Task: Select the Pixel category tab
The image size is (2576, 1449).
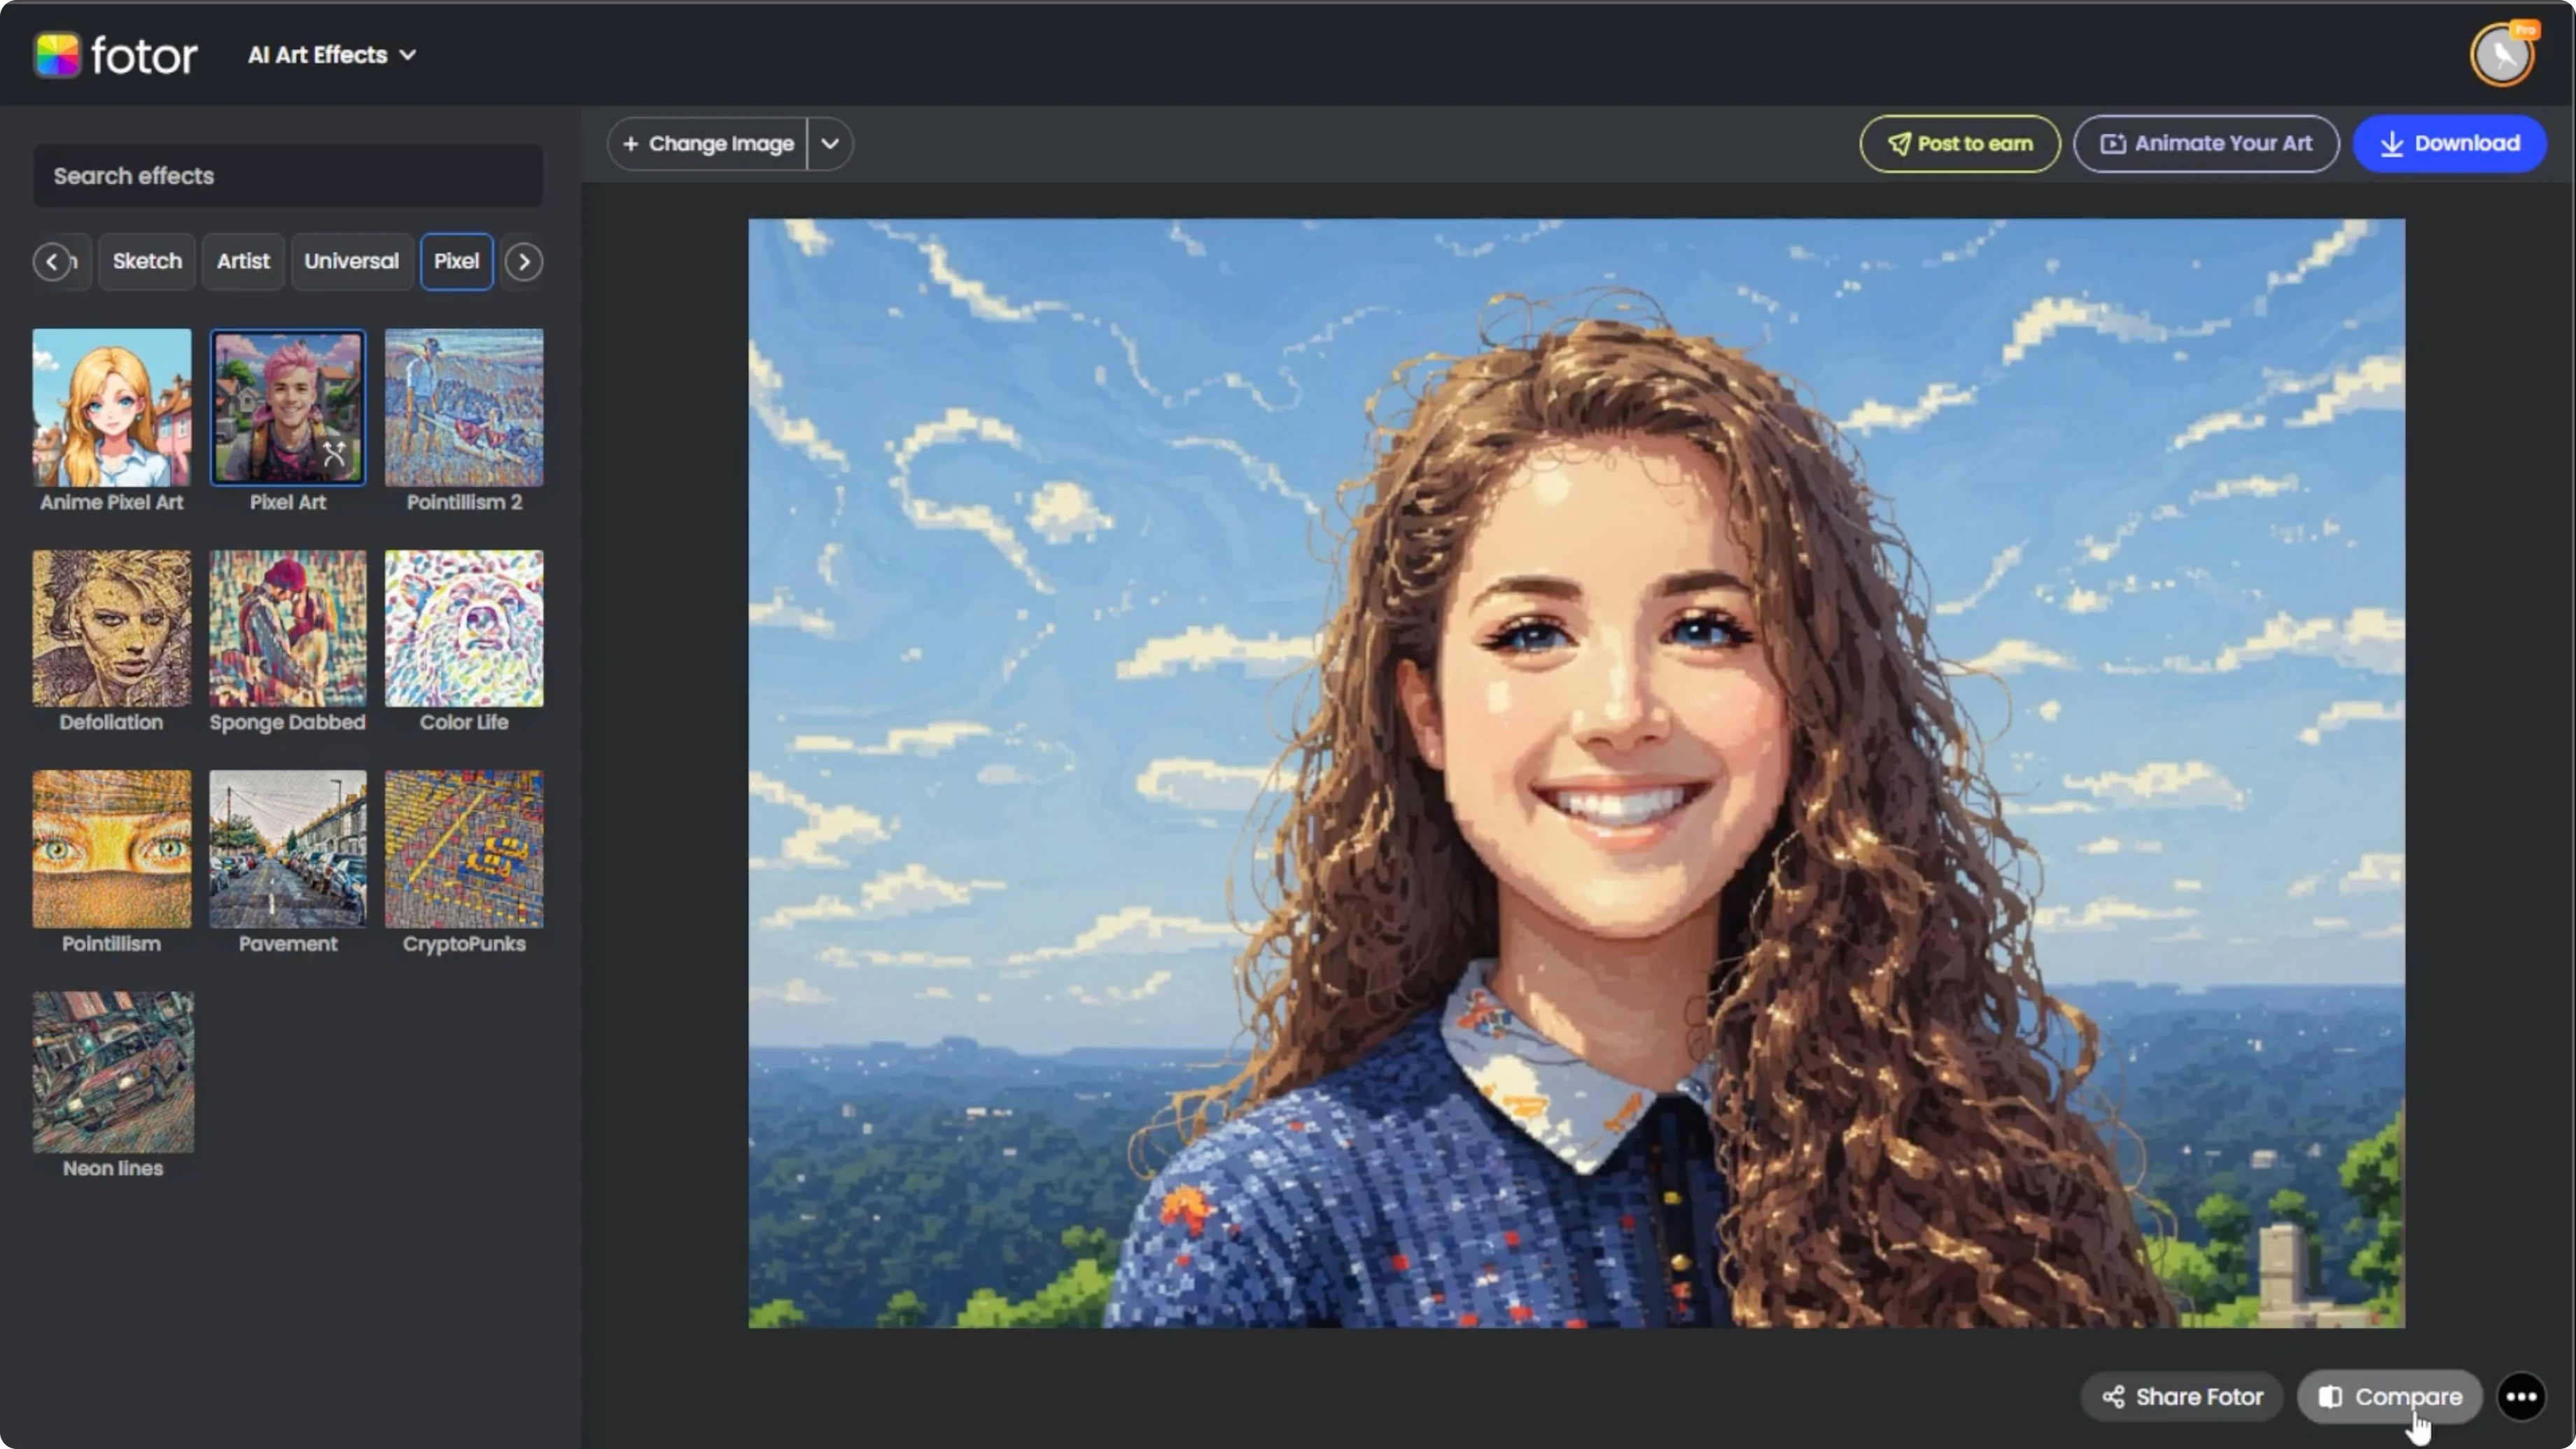Action: click(x=457, y=262)
